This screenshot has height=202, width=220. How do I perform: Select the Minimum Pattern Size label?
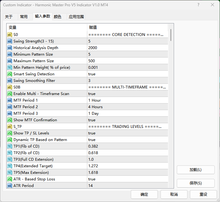[x=33, y=54]
